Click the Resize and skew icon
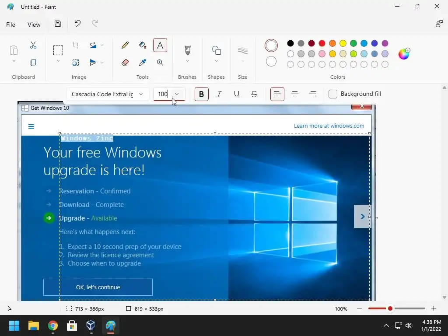Screen dimensions: 448x336 (x=76, y=63)
